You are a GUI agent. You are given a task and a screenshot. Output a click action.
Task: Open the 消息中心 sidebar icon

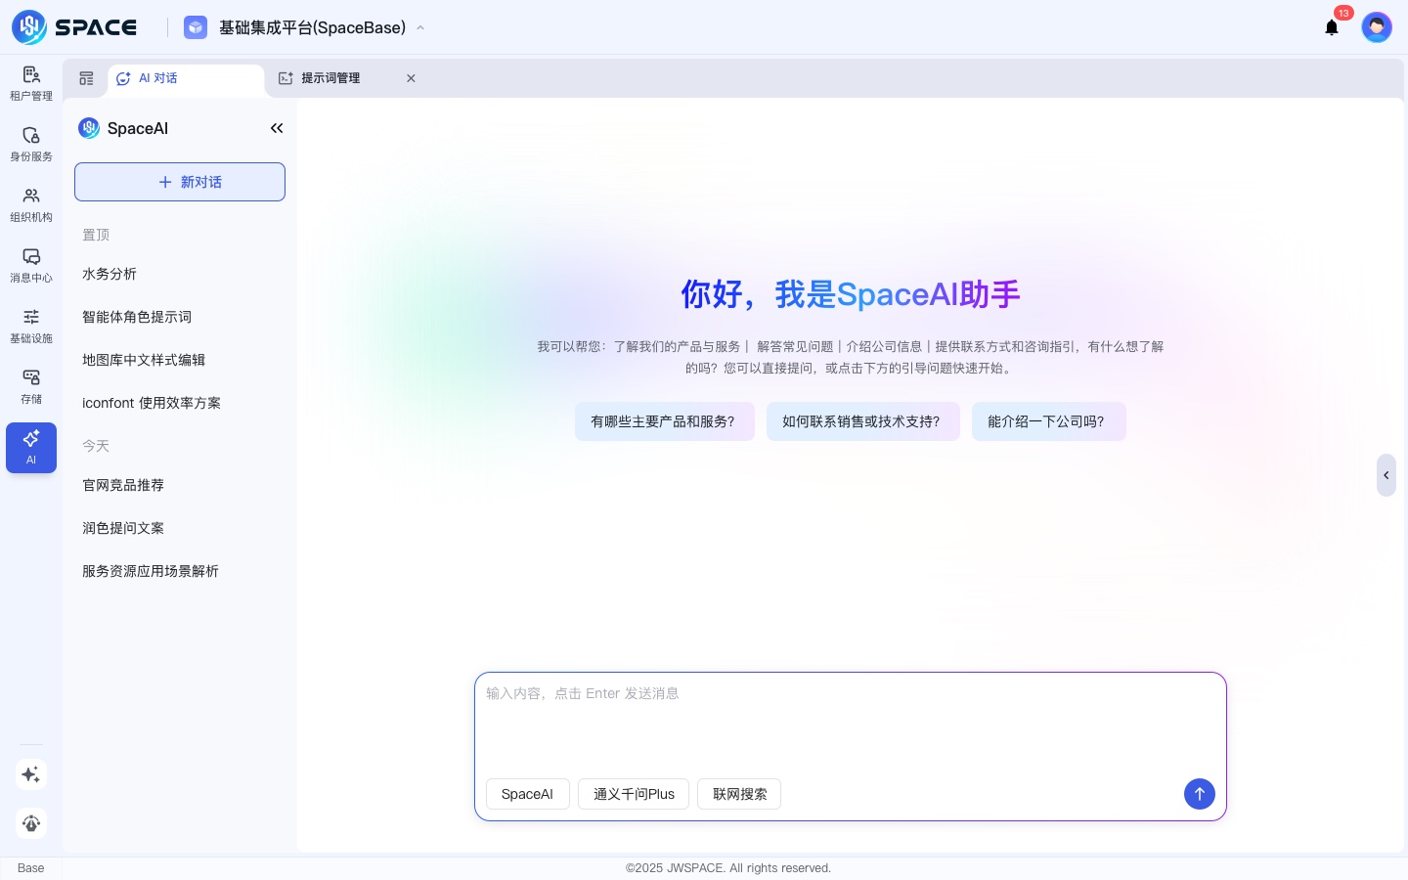point(31,266)
